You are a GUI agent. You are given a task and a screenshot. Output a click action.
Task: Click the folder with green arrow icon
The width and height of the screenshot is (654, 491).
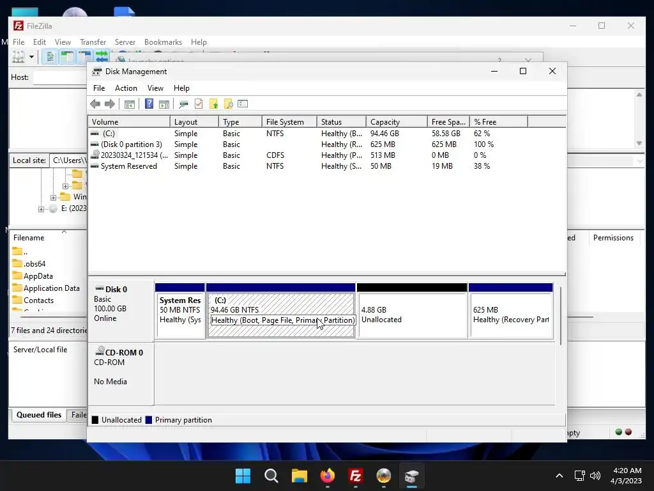pyautogui.click(x=213, y=104)
